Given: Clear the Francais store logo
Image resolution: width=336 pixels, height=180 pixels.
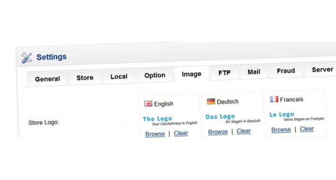Looking at the screenshot, I should (x=307, y=129).
